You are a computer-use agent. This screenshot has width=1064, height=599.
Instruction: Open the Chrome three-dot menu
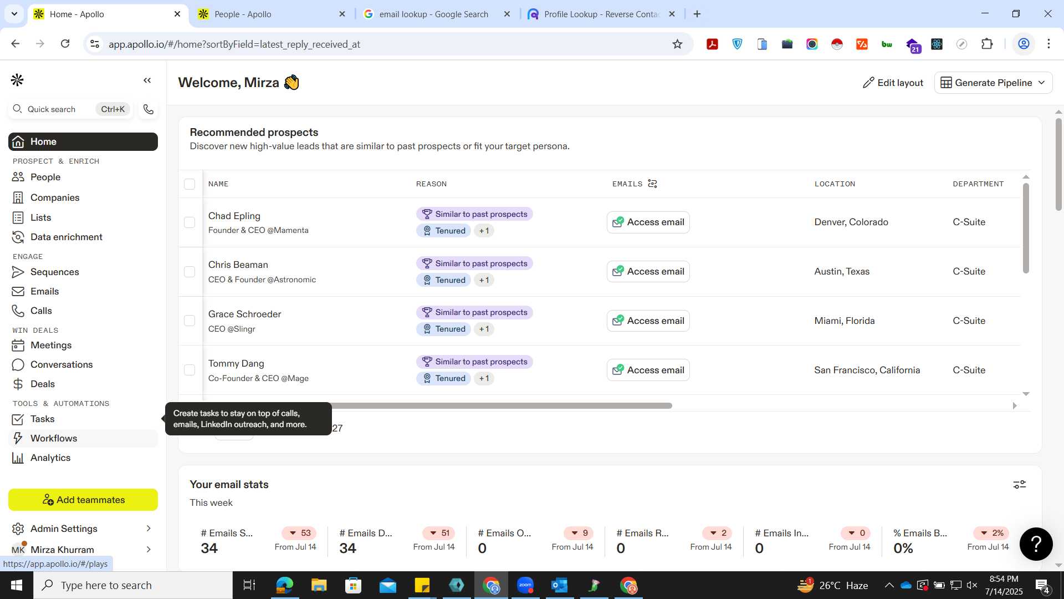(1048, 44)
